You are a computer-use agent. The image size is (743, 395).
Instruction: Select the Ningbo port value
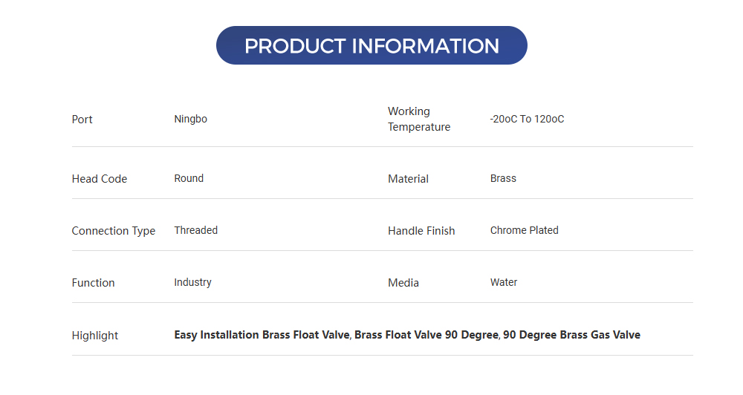[x=190, y=119]
